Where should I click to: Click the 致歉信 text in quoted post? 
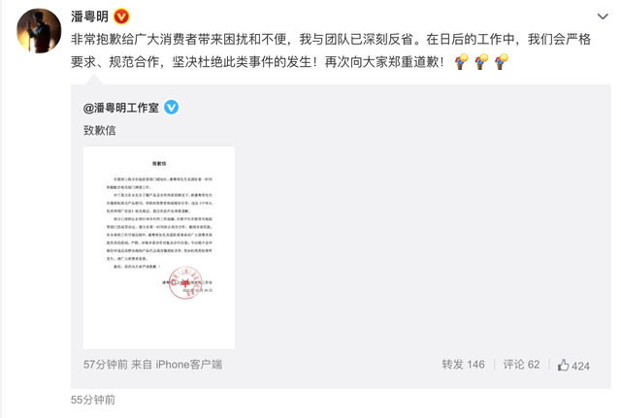[x=99, y=130]
